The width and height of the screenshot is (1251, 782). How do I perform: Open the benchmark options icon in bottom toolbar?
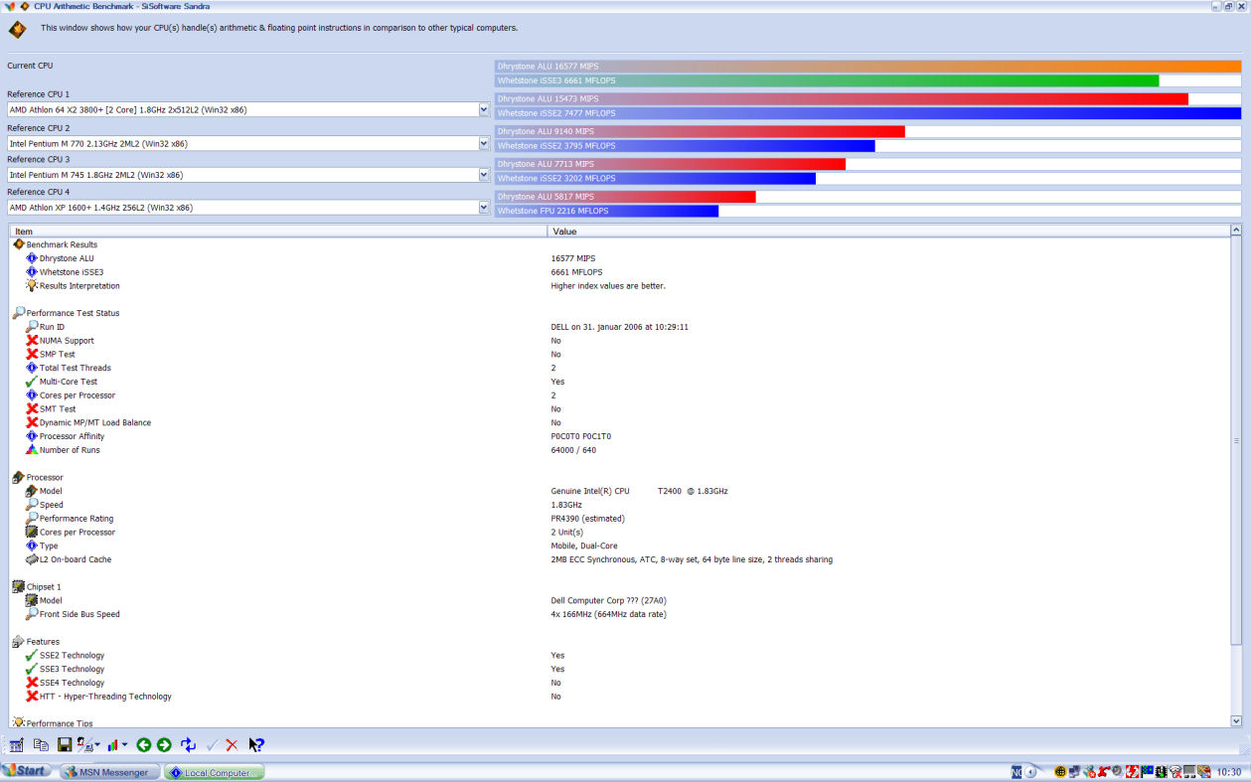click(16, 744)
